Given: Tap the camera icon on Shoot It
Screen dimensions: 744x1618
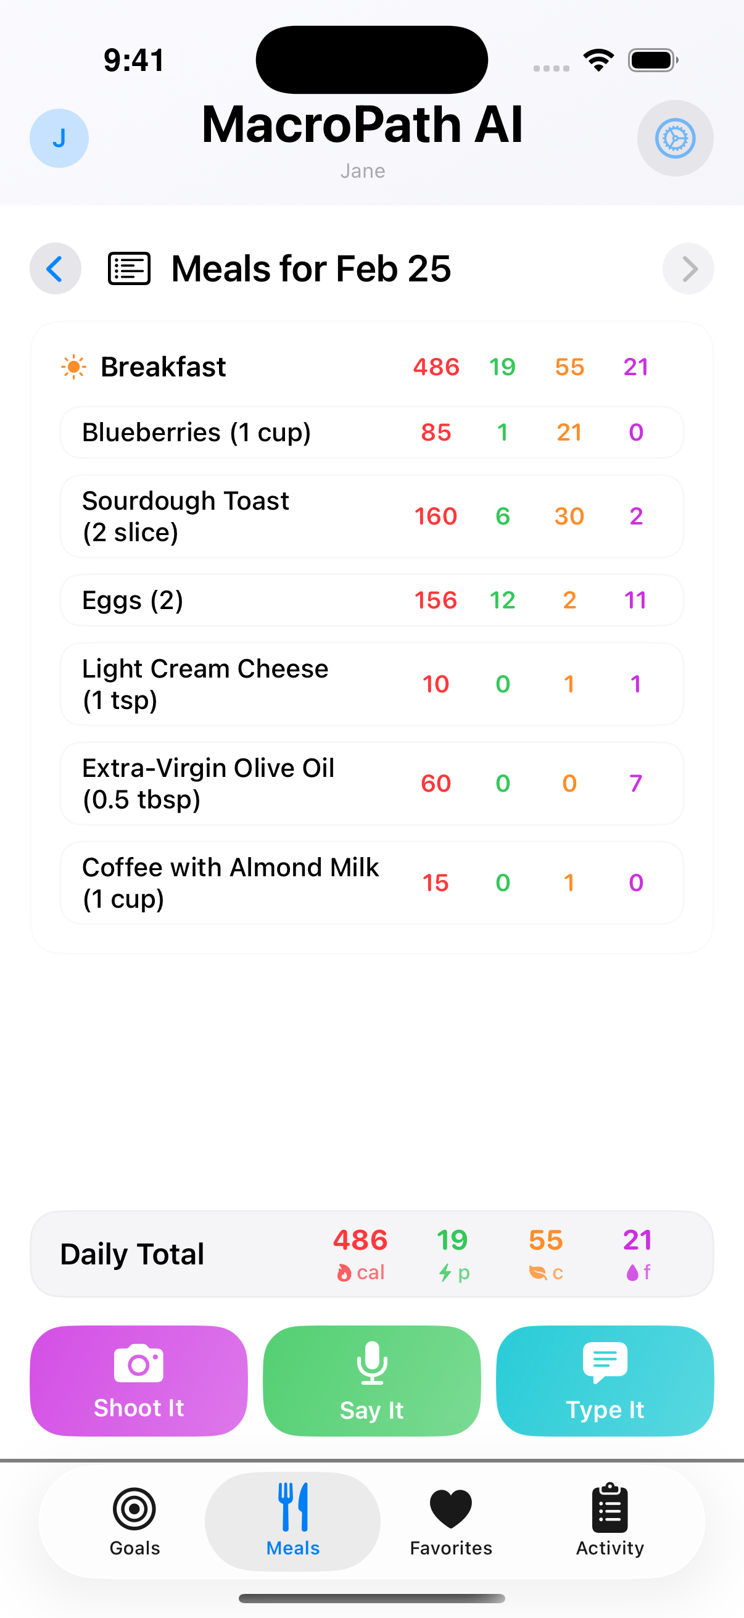Looking at the screenshot, I should (x=139, y=1364).
